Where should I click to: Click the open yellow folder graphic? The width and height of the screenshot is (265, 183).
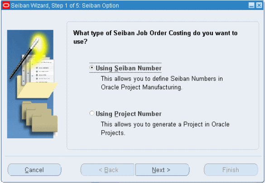[x=38, y=88]
